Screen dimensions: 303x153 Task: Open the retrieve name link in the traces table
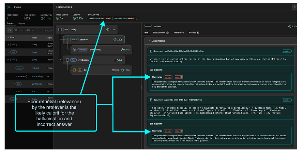point(35,68)
